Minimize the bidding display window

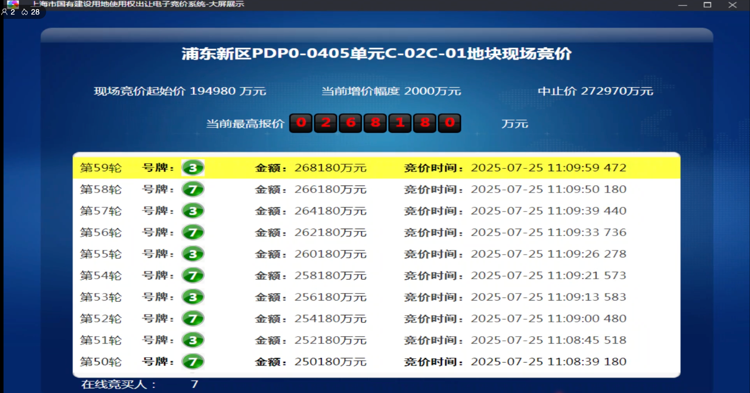(x=683, y=5)
